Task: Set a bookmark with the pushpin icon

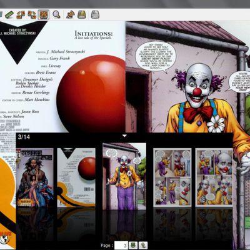Action: coord(71,14)
